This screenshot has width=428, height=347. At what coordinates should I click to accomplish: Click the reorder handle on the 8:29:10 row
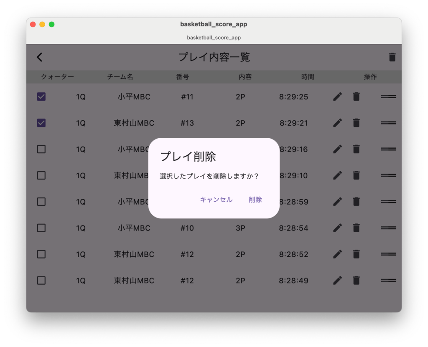click(x=388, y=175)
